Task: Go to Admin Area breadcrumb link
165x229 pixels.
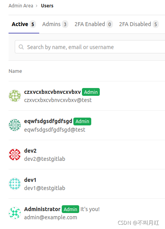Action: click(21, 6)
